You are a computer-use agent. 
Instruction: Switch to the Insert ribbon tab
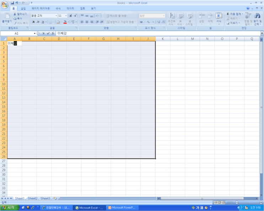[23, 9]
